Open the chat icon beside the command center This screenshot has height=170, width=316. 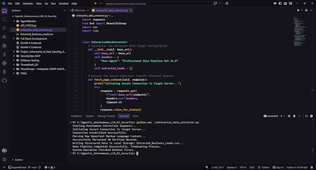pos(216,3)
